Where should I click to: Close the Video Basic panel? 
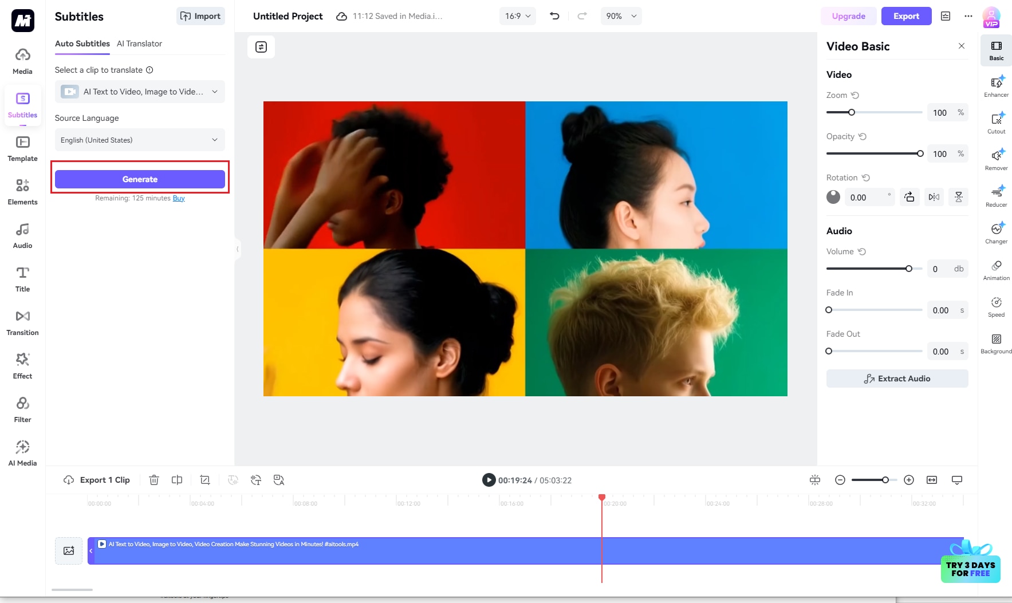(x=962, y=46)
